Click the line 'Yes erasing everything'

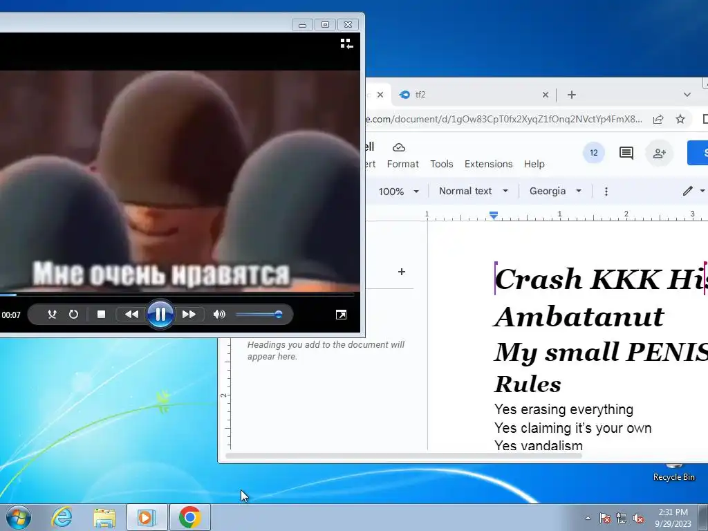coord(563,409)
